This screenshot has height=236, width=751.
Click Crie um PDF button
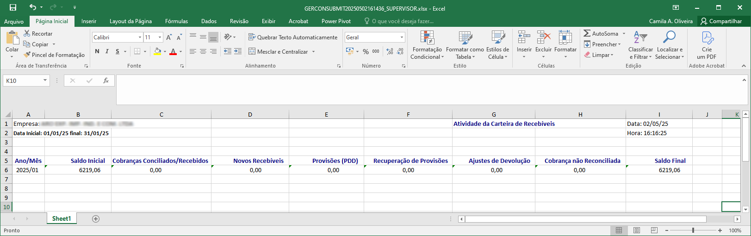[707, 44]
